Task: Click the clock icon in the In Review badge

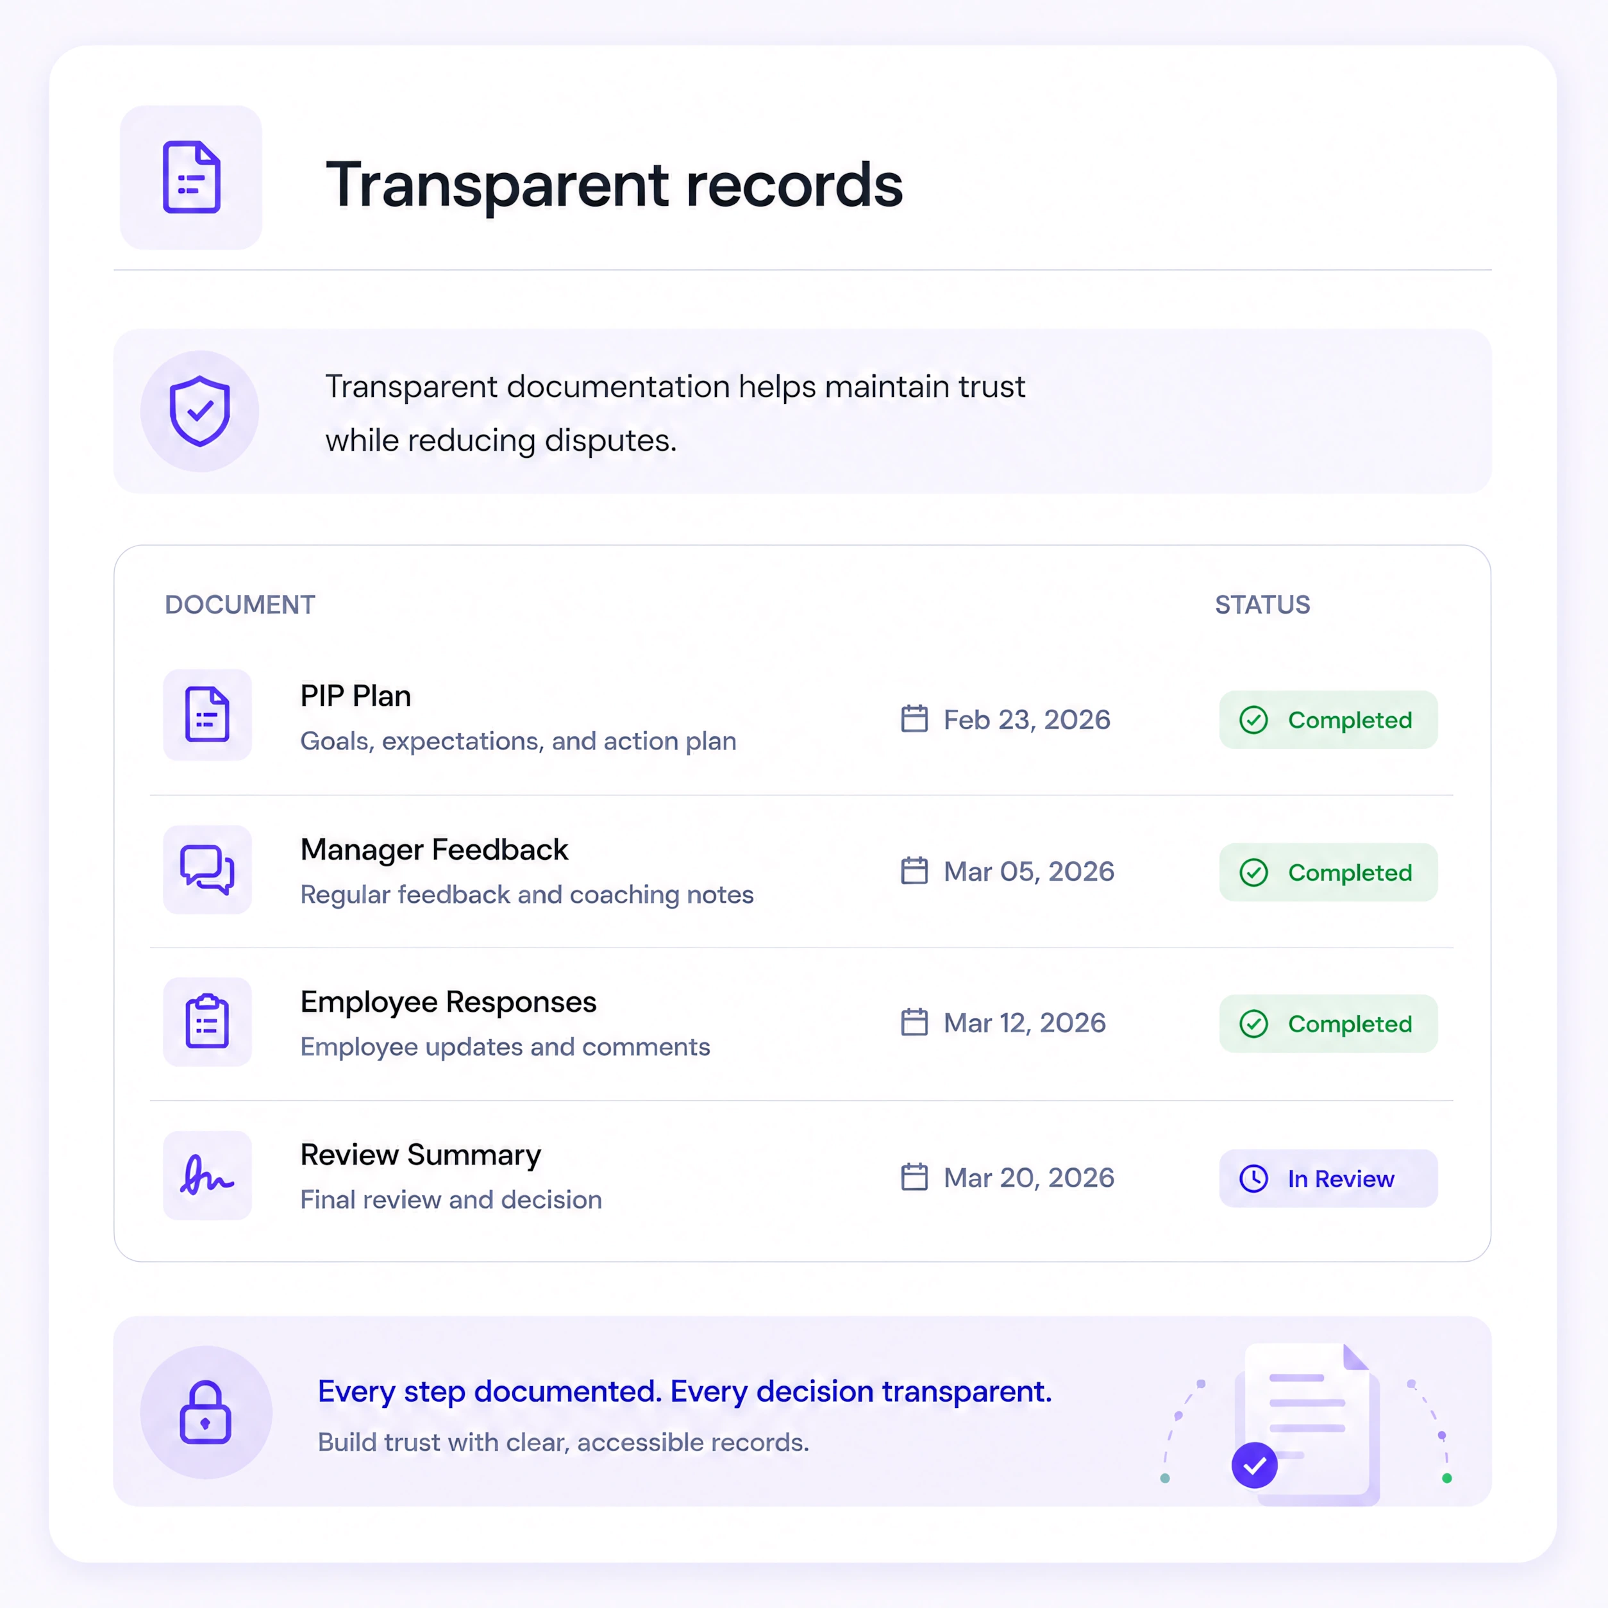Action: [1253, 1178]
